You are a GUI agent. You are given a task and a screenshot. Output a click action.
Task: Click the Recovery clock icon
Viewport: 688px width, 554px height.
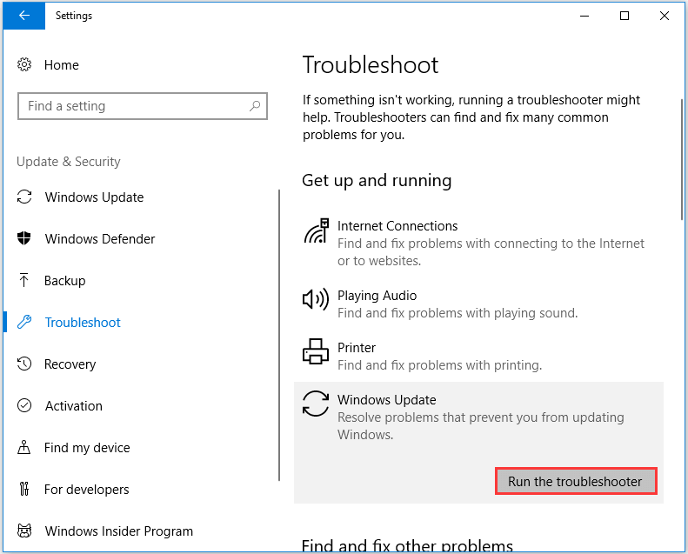coord(24,364)
